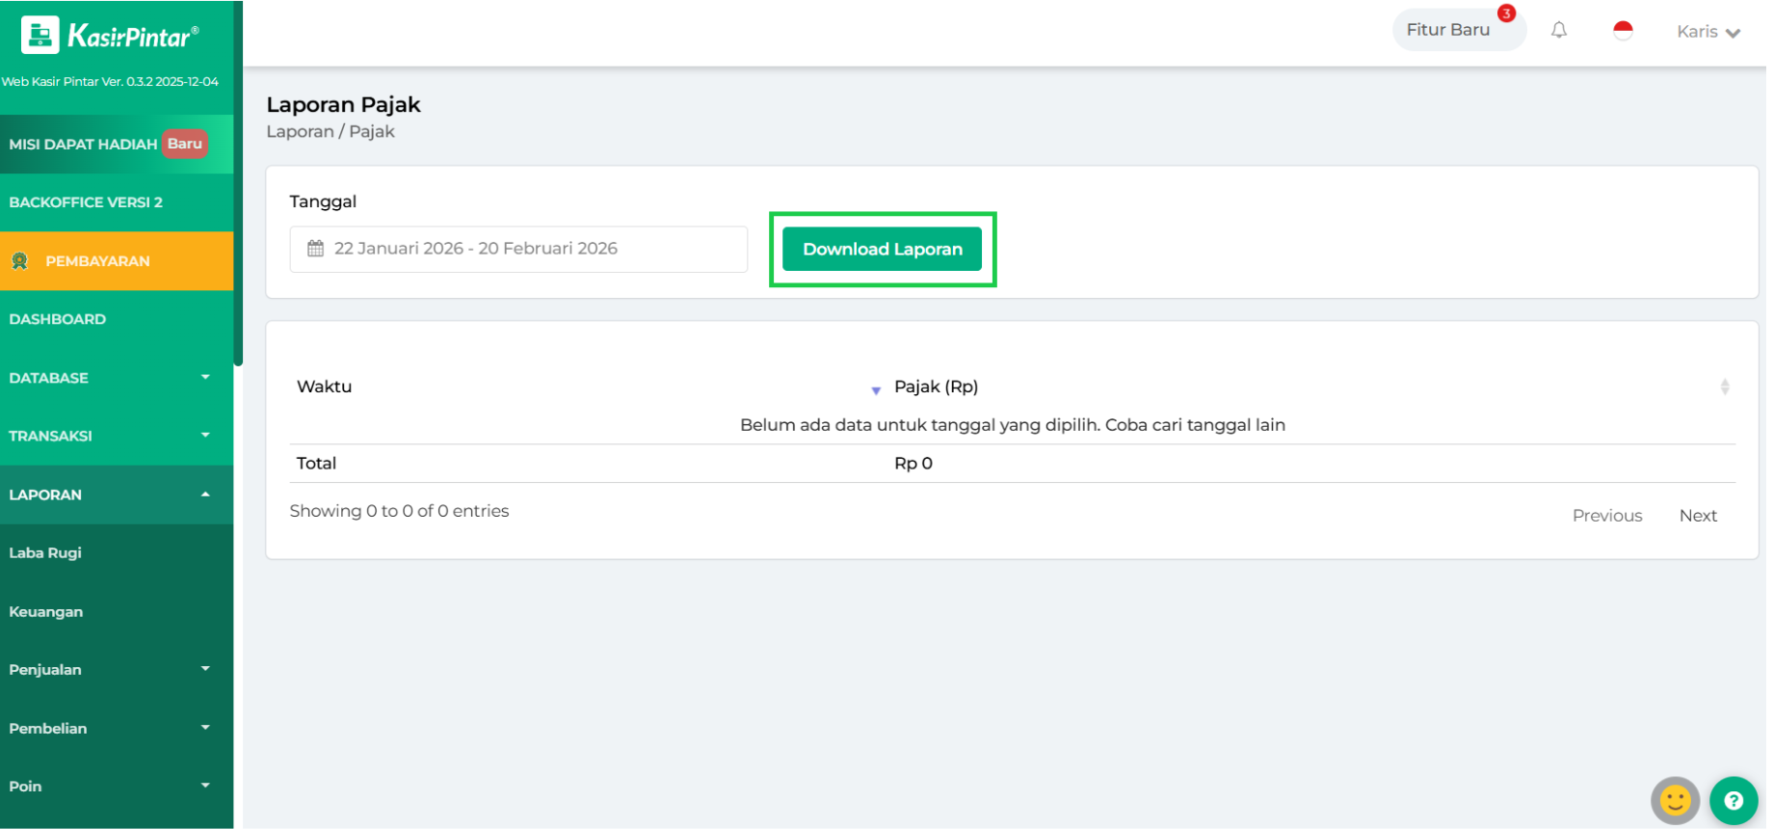Click the calendar icon in date field

315,249
